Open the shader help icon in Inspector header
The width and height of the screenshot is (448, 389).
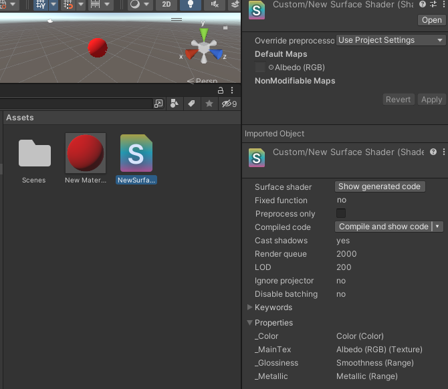423,4
